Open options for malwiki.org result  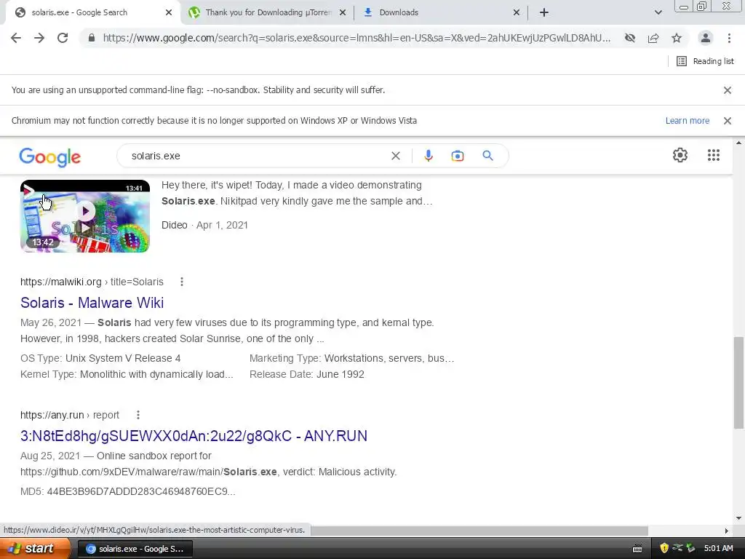click(181, 282)
